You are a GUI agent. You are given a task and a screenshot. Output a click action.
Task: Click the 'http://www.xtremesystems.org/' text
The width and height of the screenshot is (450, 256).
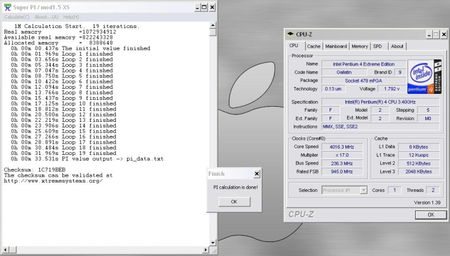point(53,181)
